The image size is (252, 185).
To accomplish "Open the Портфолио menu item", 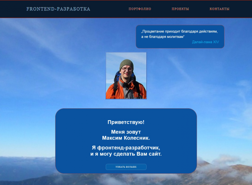I will pos(140,9).
